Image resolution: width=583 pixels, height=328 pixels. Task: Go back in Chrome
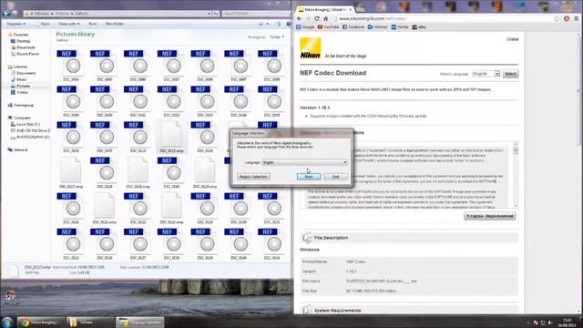tap(300, 18)
